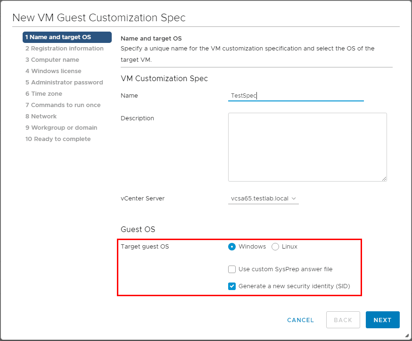Go to Registration information step
The image size is (412, 341).
point(65,49)
